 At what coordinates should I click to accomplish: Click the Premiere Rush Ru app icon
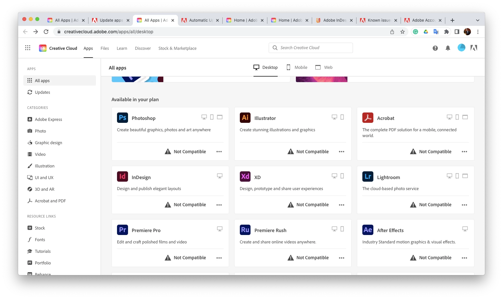(x=245, y=230)
